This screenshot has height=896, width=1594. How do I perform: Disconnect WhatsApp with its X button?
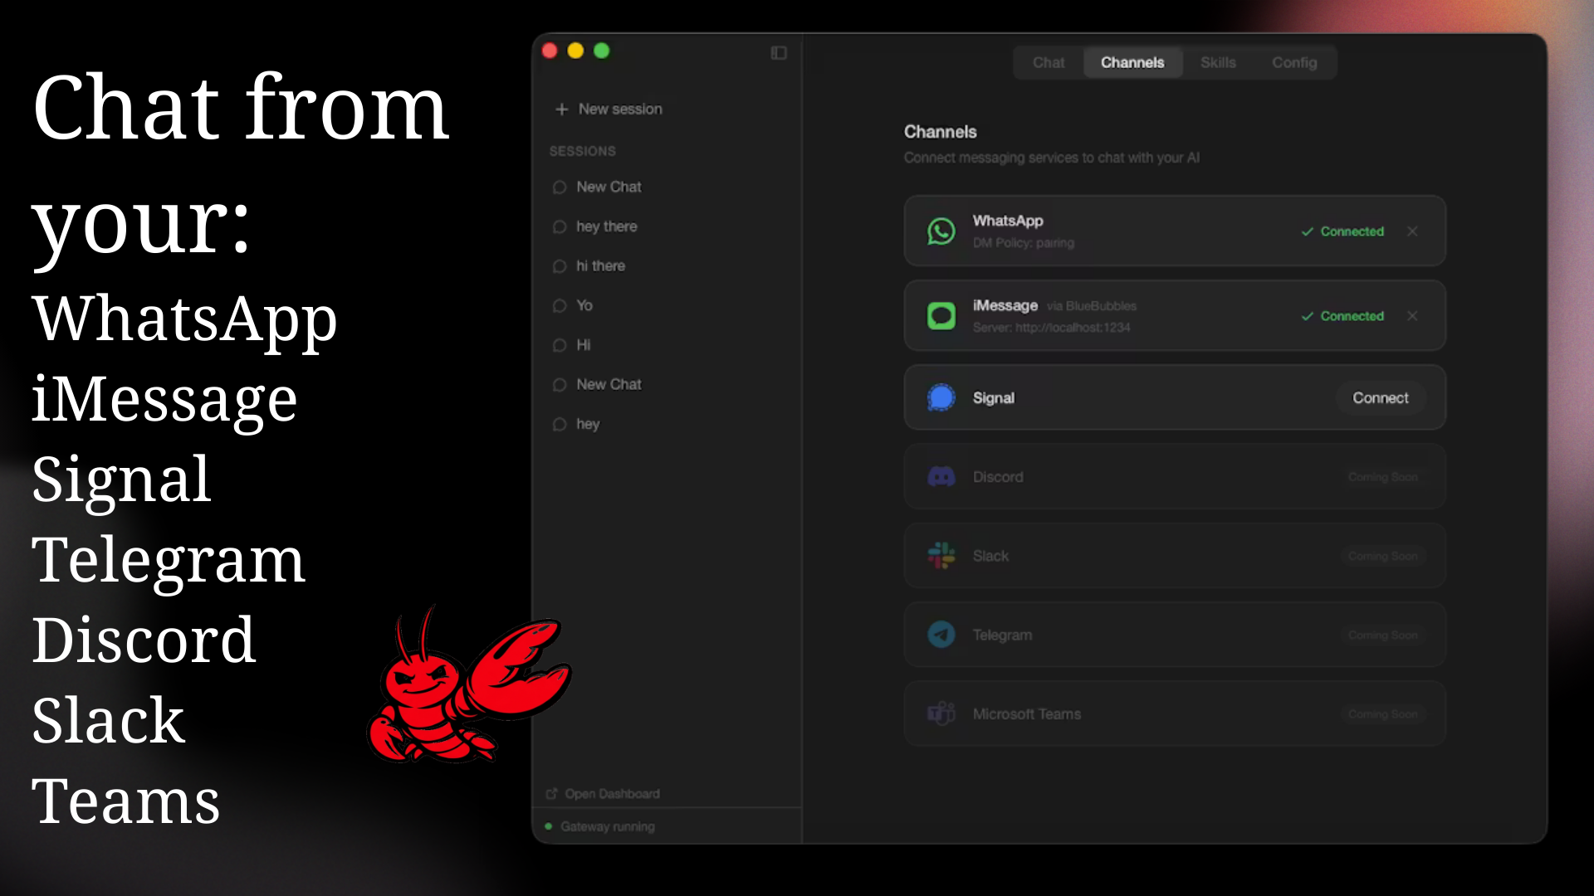[1412, 231]
